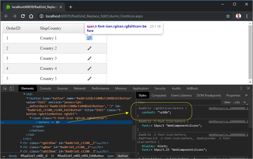Open the Computed styles tab
Image resolution: width=253 pixels, height=159 pixels.
tap(159, 95)
